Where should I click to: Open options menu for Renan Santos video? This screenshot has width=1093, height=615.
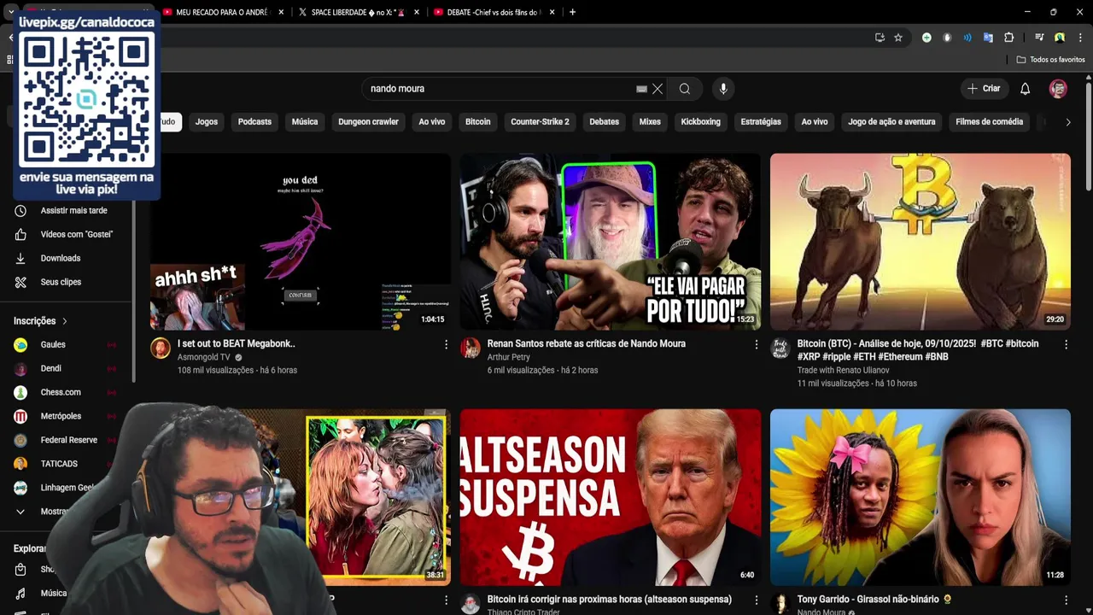[x=756, y=344]
